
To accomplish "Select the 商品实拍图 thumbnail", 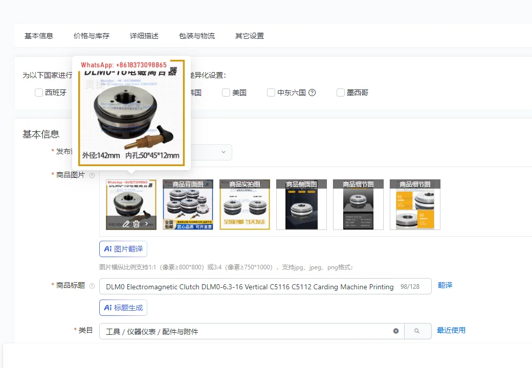I will [245, 204].
